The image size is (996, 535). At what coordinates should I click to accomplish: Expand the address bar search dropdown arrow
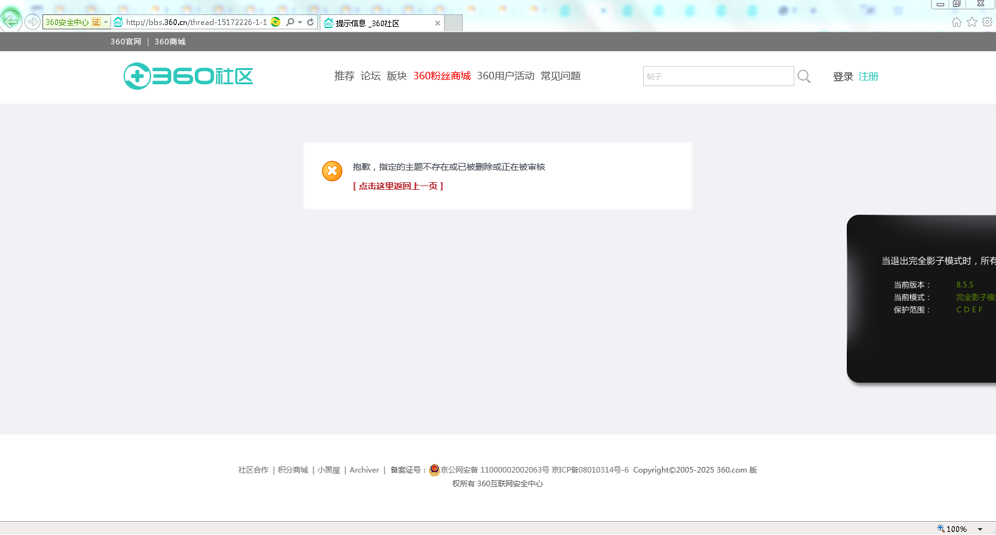pos(300,22)
